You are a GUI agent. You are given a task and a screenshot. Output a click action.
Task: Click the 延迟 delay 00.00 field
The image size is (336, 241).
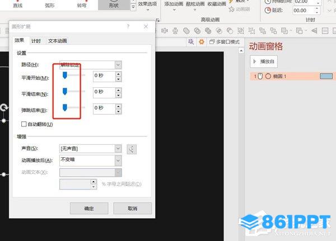(x=303, y=10)
